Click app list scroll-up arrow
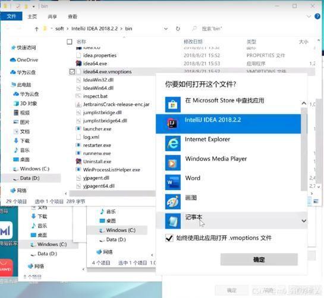324x298 pixels. [x=304, y=103]
